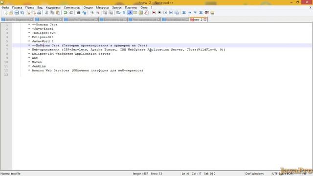Toggle synchronized vertical scrolling icon
The image size is (313, 176).
(x=105, y=13)
